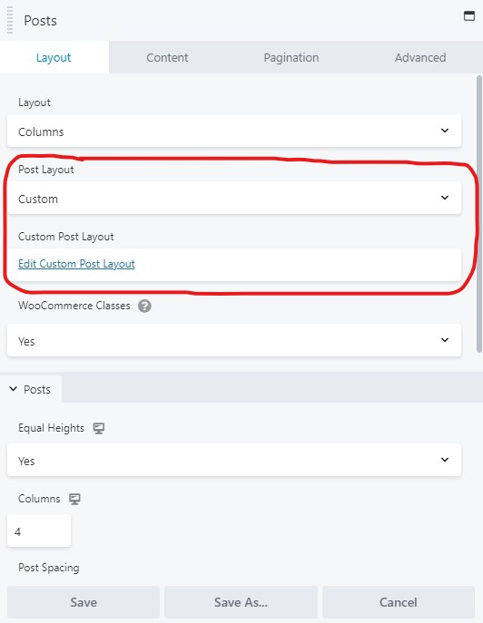Image resolution: width=483 pixels, height=623 pixels.
Task: Open the Edit Custom Post Layout link
Action: tap(76, 264)
